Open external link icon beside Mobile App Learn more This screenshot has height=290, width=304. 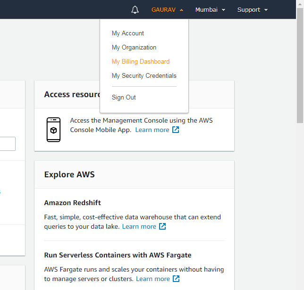(x=176, y=130)
